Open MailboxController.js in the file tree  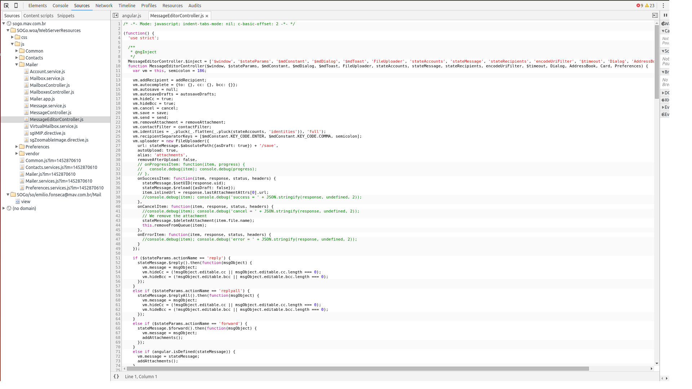50,85
